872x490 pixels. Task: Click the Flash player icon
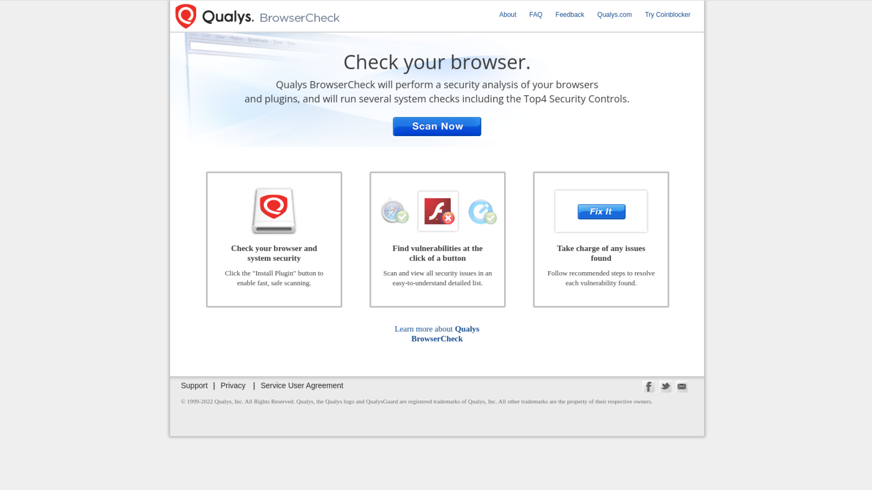438,211
